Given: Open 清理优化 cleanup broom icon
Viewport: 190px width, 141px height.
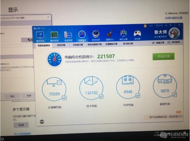Looking at the screenshot, I should click(x=110, y=35).
